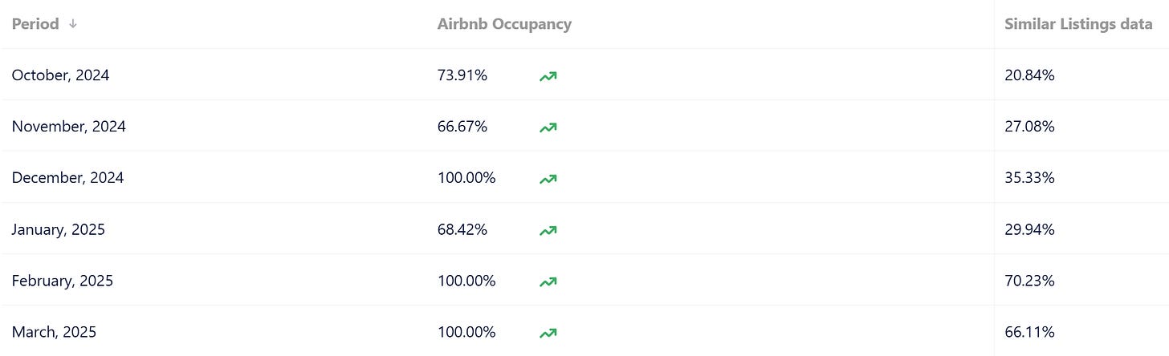
Task: Click the 68.42% occupancy value
Action: 462,229
